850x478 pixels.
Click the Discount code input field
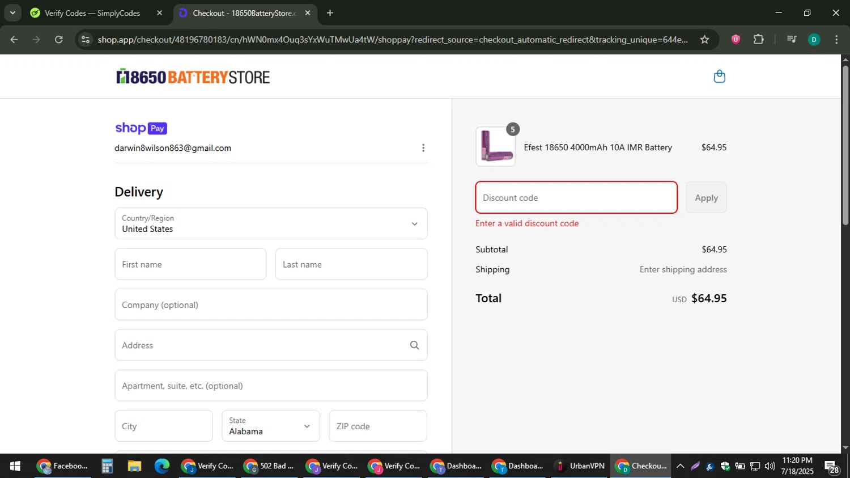coord(576,197)
